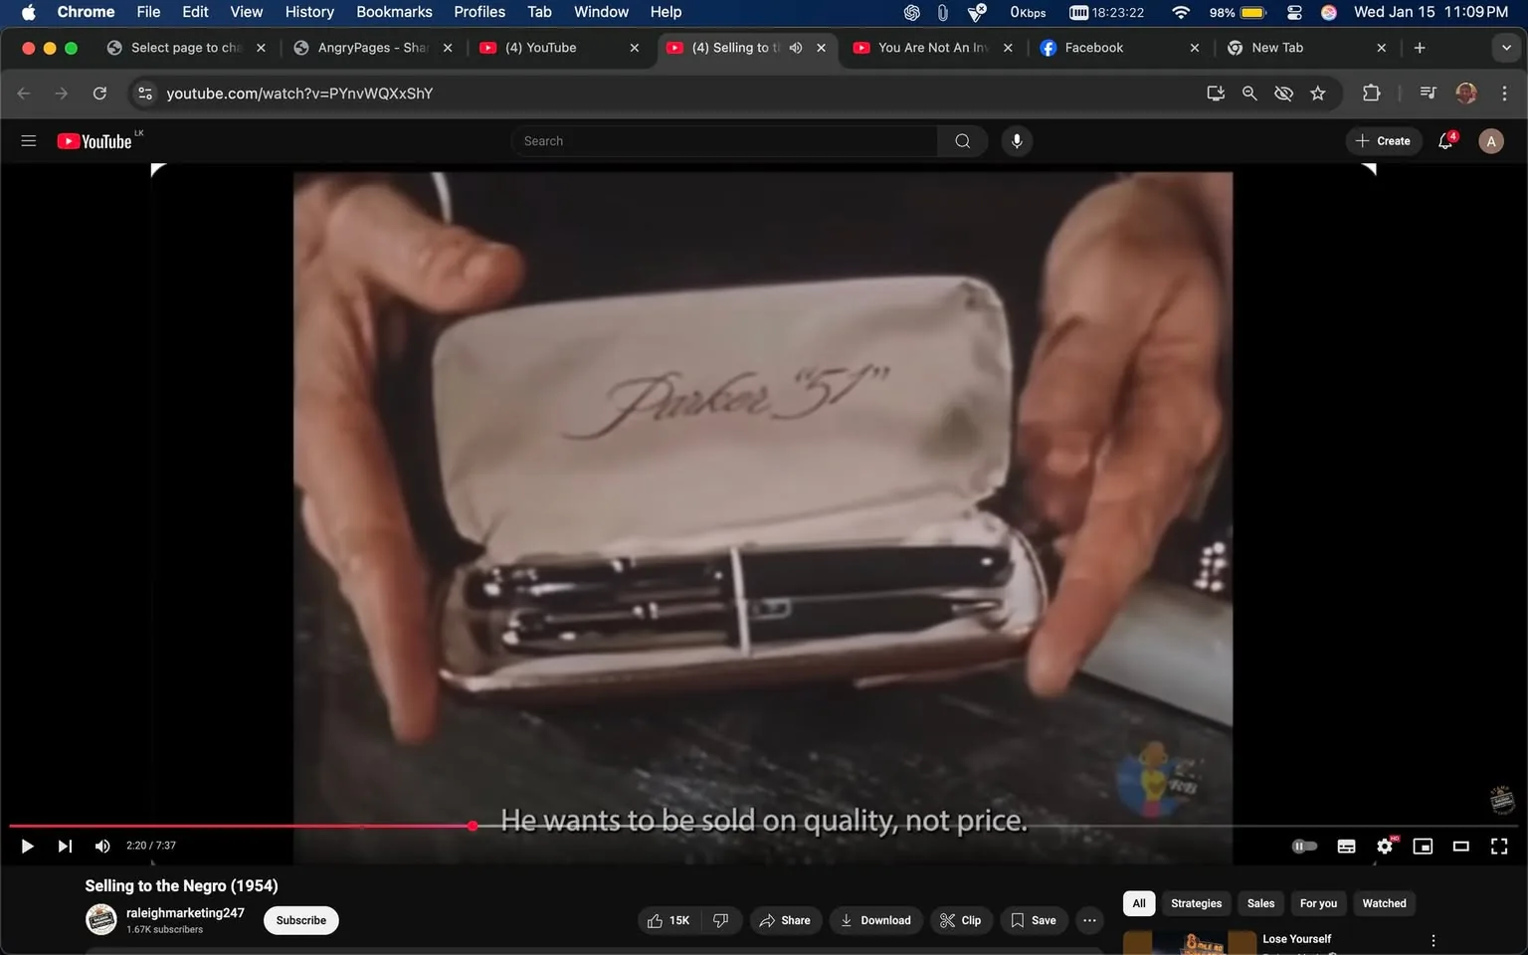
Task: Enter fullscreen playback
Action: (1498, 846)
